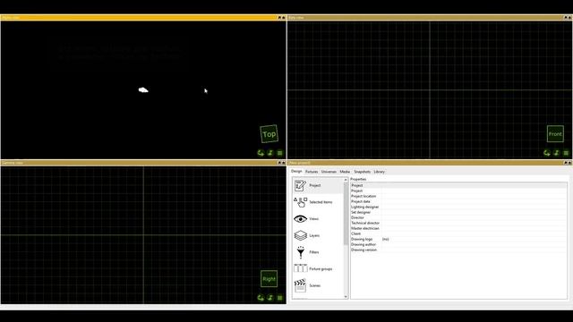This screenshot has width=573, height=322.
Task: Click the rotate icon in the Top view
Action: (261, 153)
